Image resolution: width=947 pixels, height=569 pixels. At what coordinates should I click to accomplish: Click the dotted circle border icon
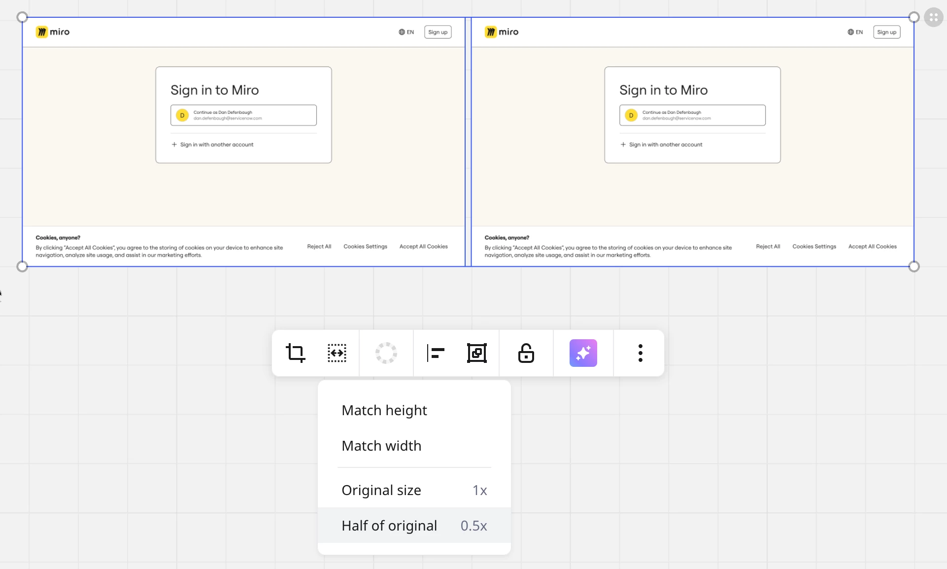[386, 353]
